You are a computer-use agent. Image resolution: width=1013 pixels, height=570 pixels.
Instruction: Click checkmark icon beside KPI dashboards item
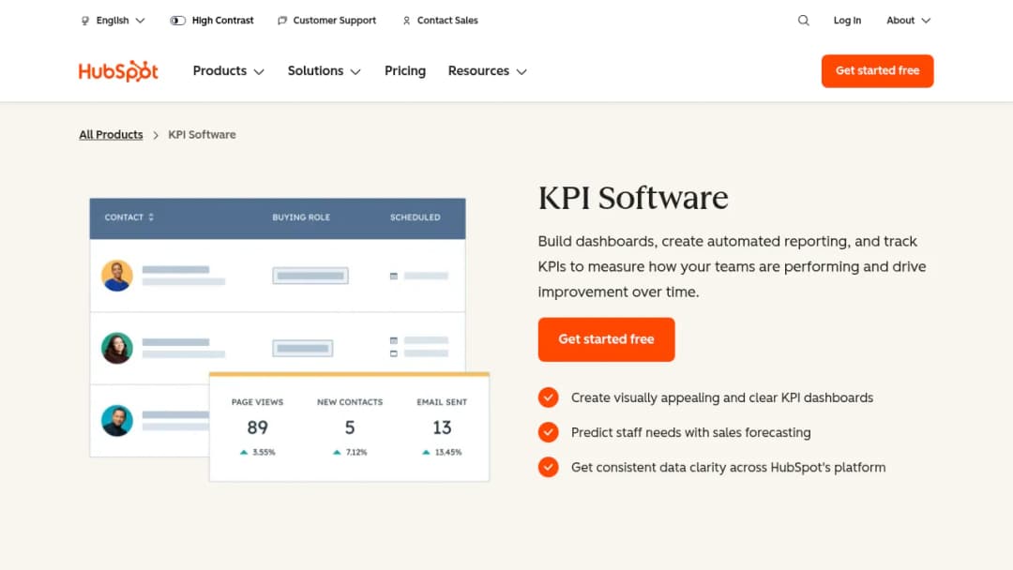(549, 397)
